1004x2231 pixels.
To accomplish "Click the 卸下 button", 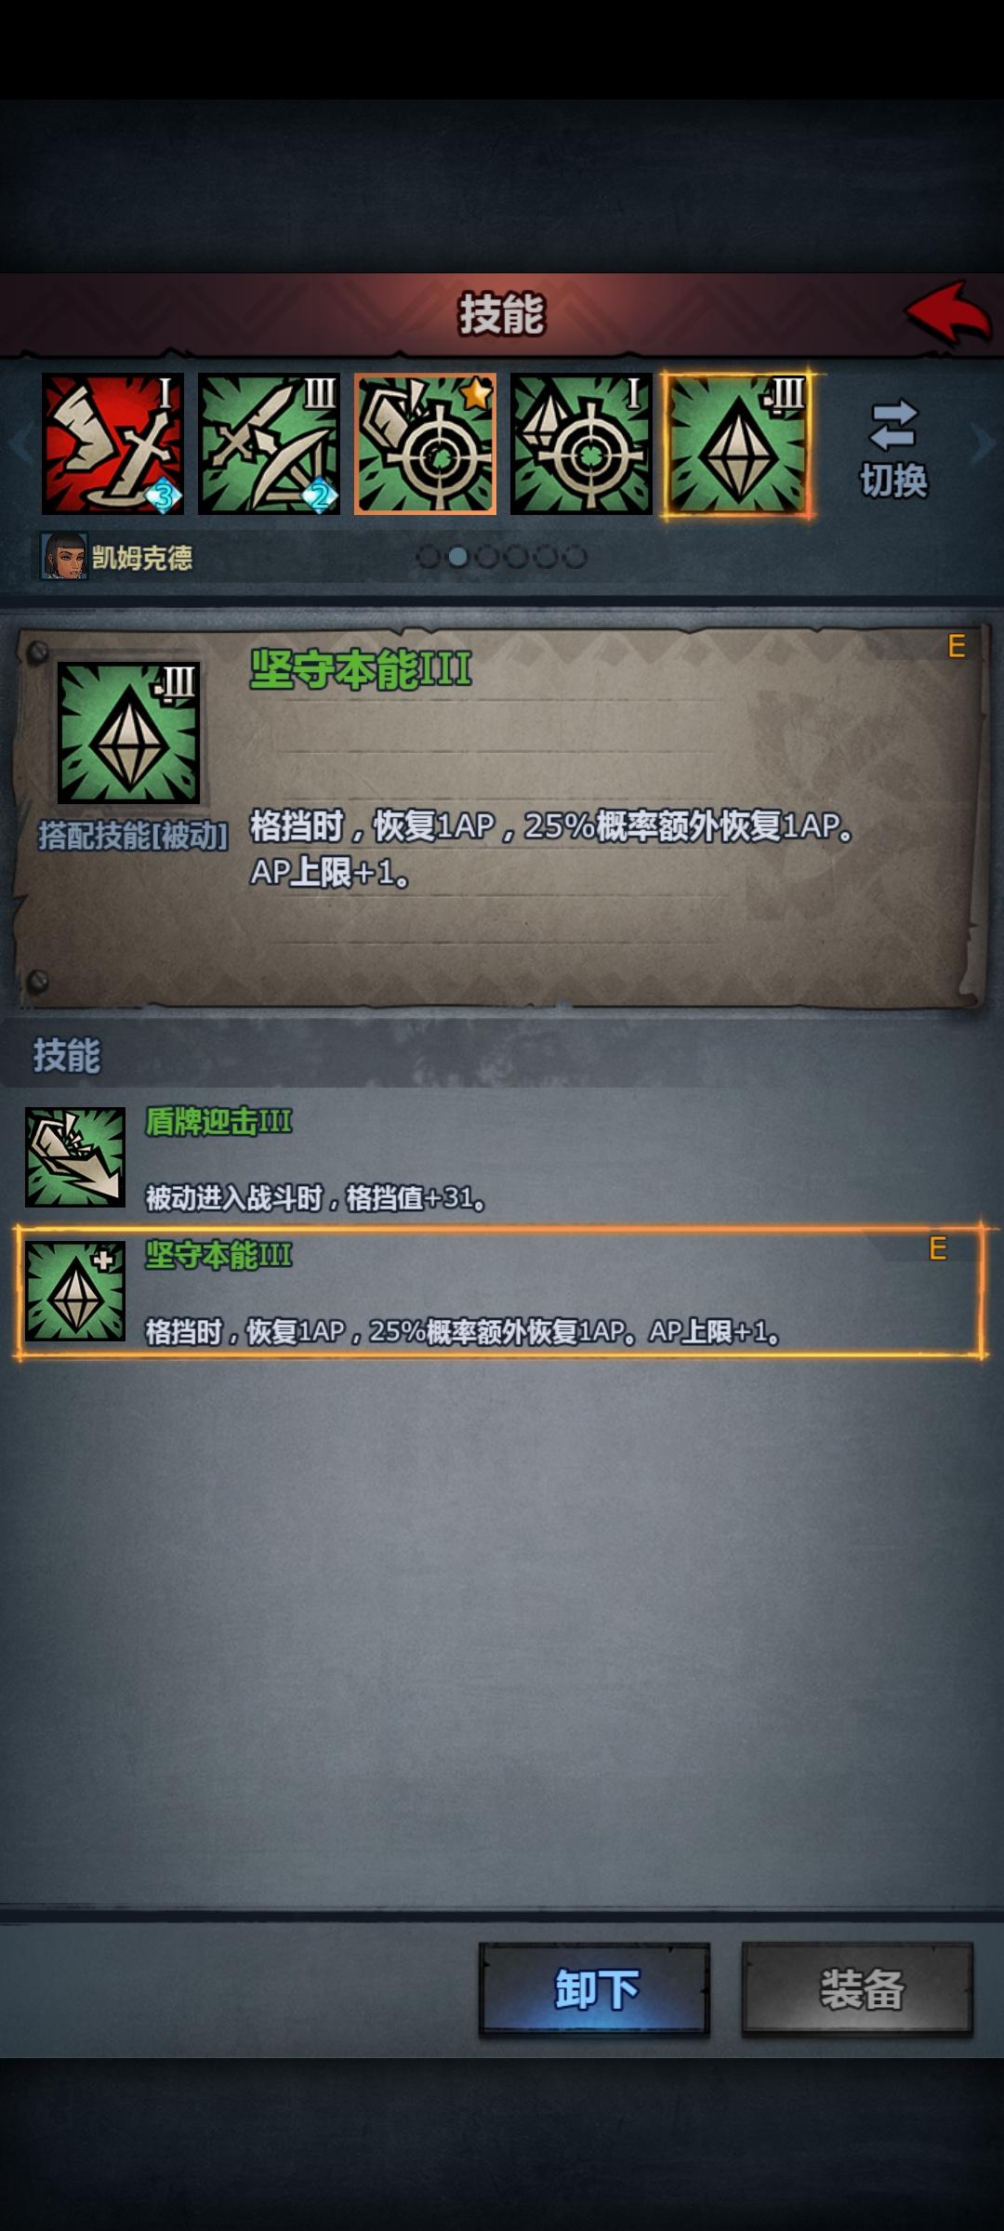I will click(x=595, y=1990).
